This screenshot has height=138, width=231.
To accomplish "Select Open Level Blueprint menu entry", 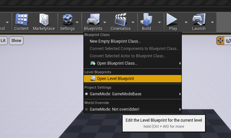I will point(133,79).
